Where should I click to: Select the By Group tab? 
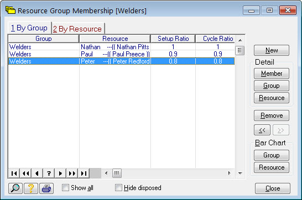29,28
